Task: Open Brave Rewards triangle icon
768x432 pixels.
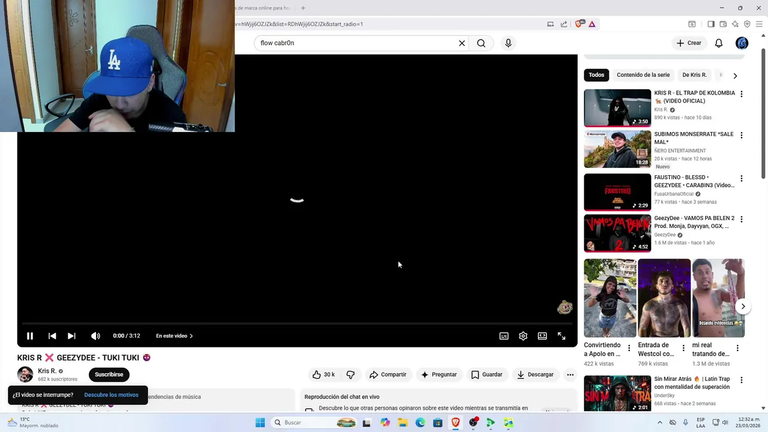Action: tap(592, 24)
